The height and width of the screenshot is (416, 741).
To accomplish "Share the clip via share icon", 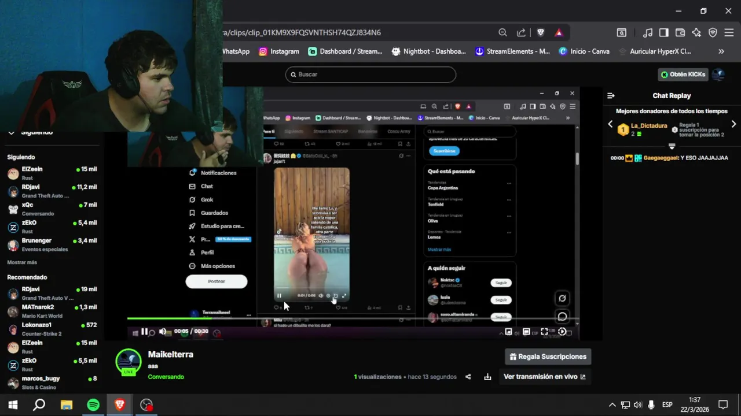I will 468,377.
